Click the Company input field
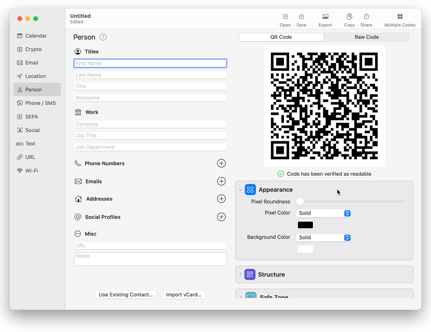431x332 pixels. coord(150,124)
